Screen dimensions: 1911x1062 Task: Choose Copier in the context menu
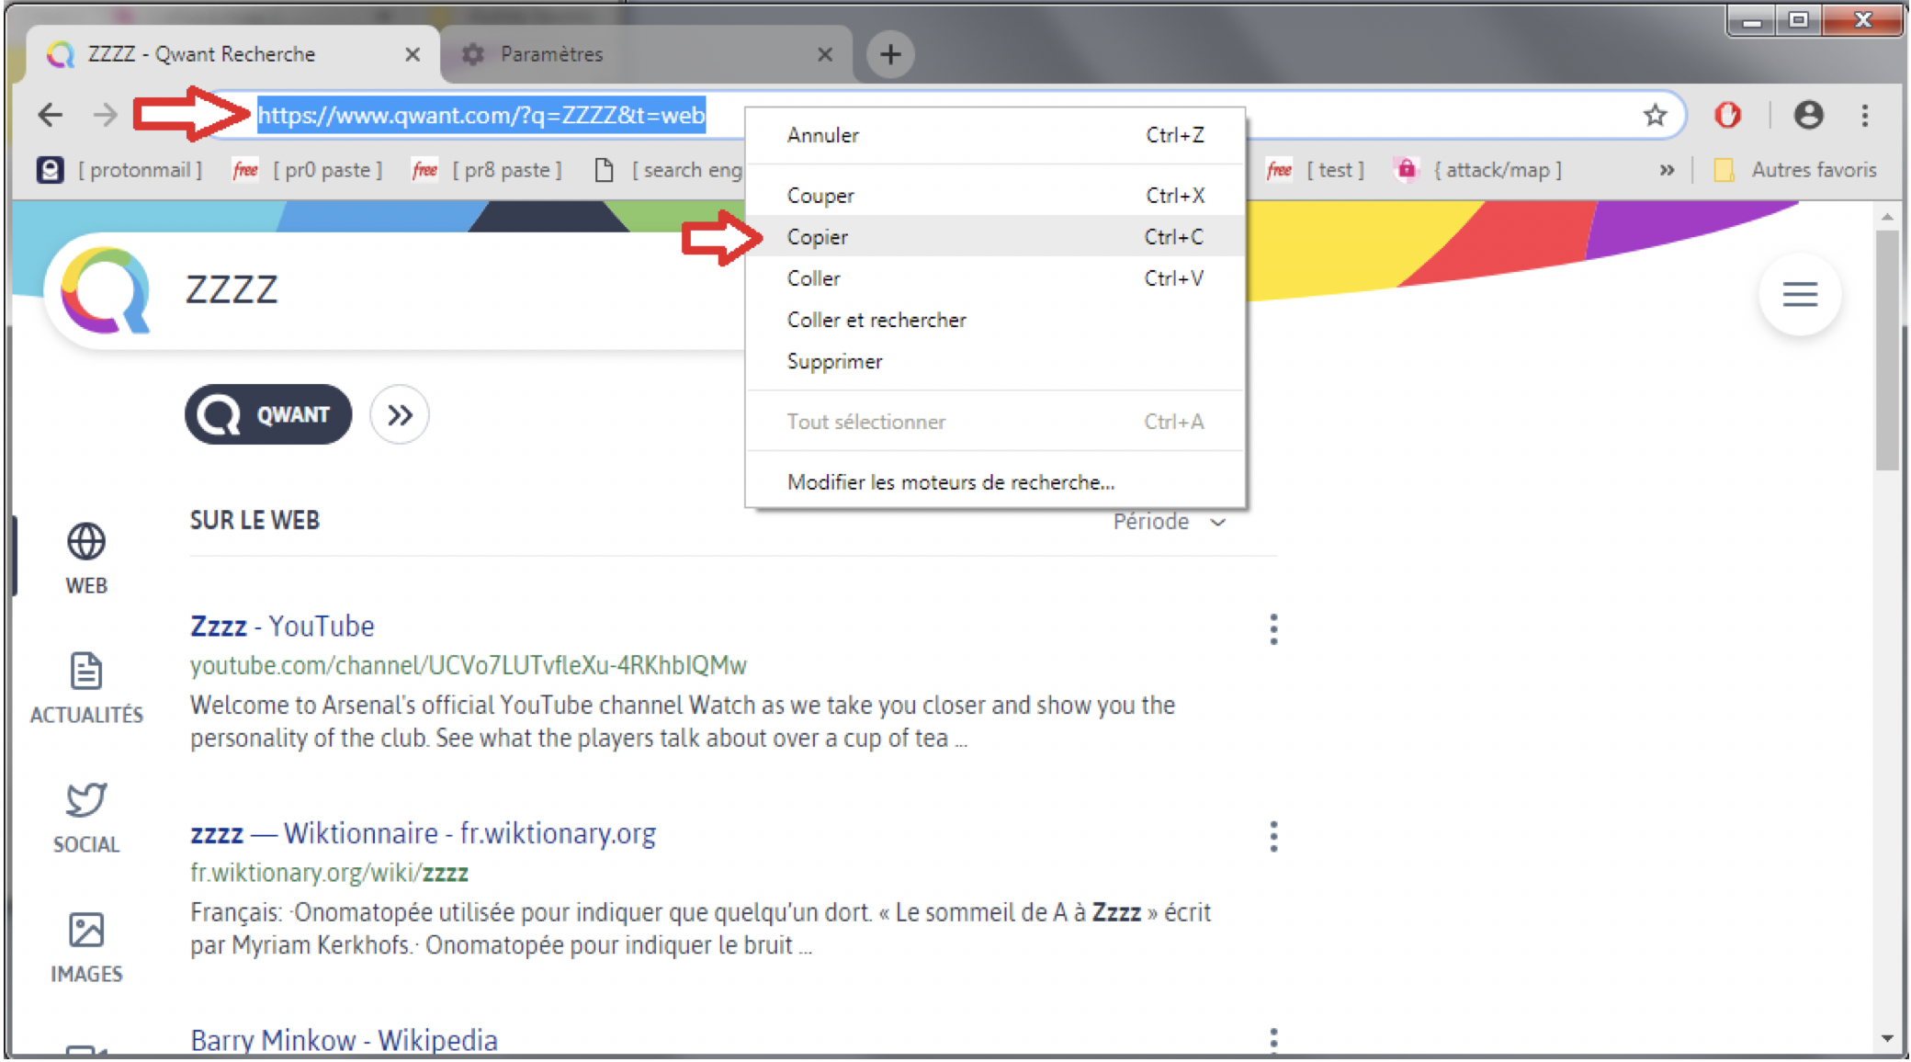point(995,237)
